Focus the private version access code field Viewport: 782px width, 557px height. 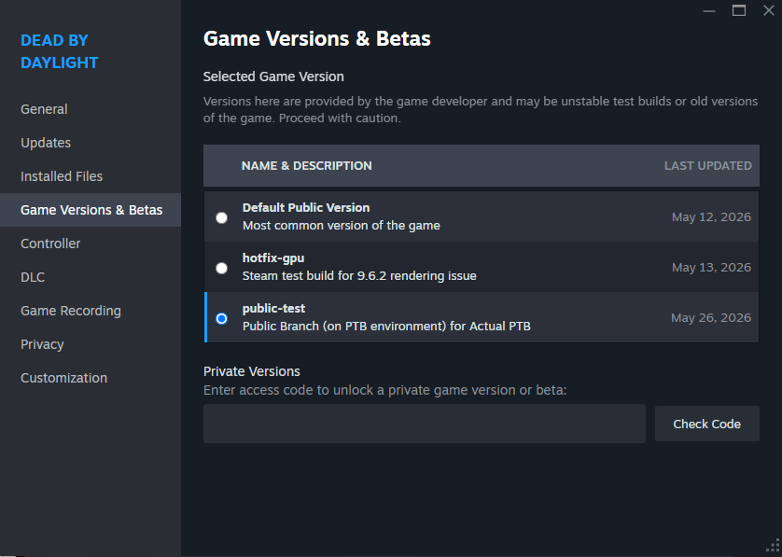click(x=425, y=424)
